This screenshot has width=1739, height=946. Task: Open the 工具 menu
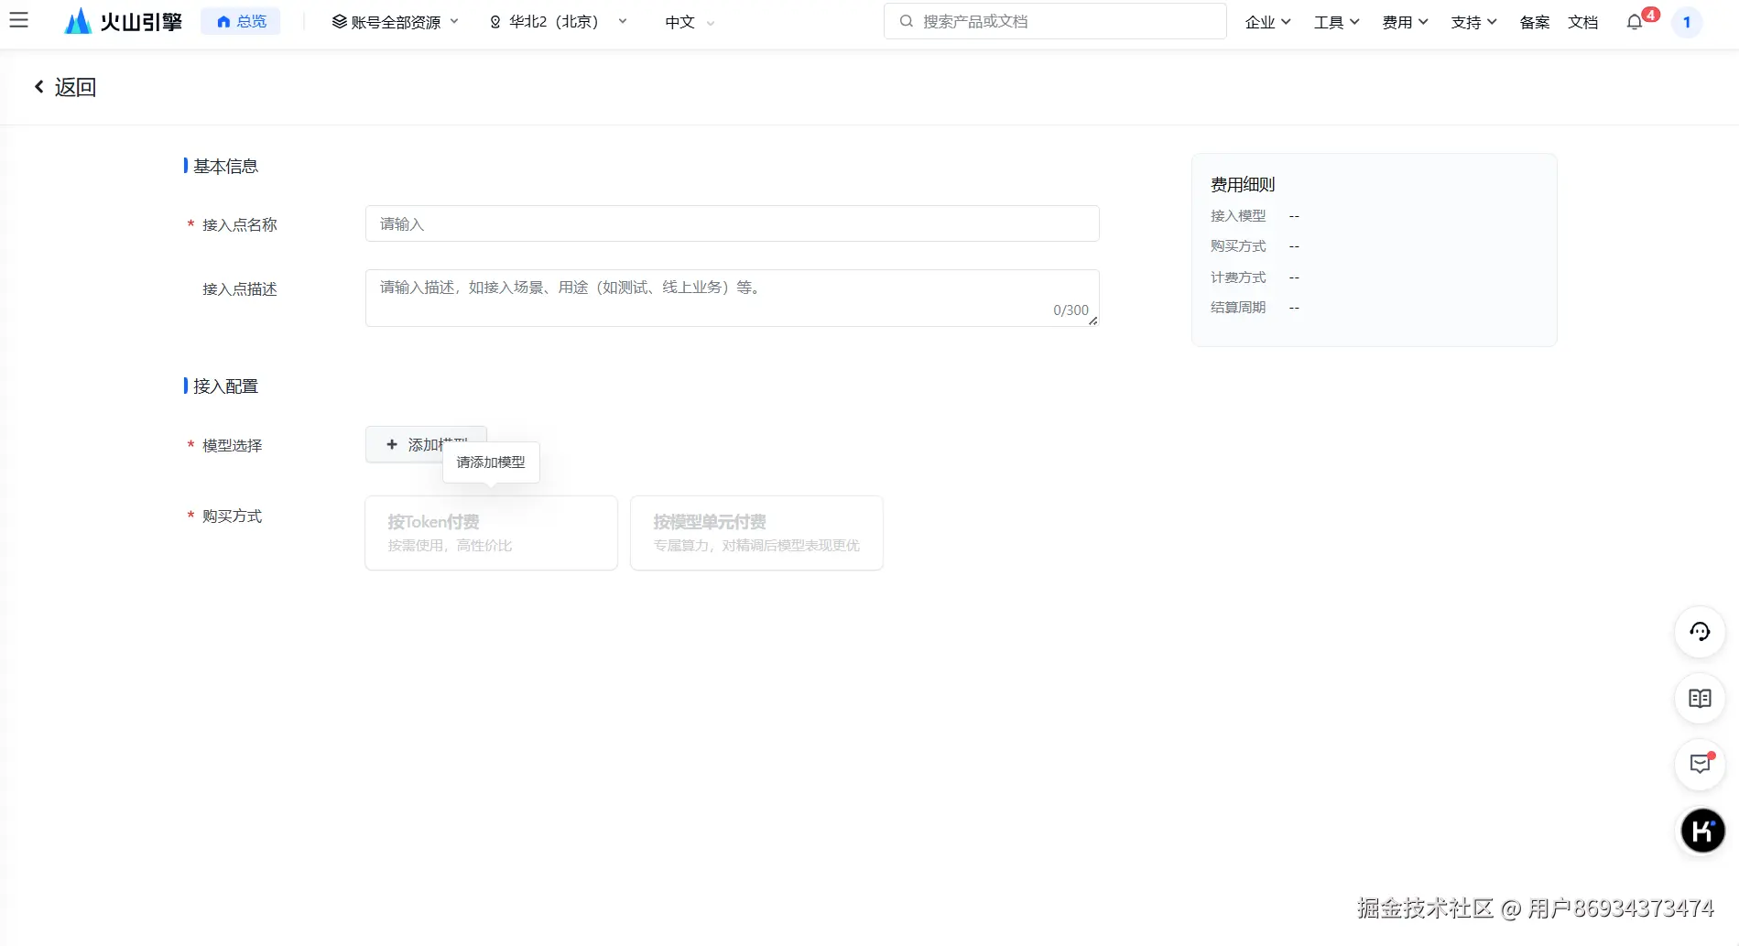point(1336,22)
